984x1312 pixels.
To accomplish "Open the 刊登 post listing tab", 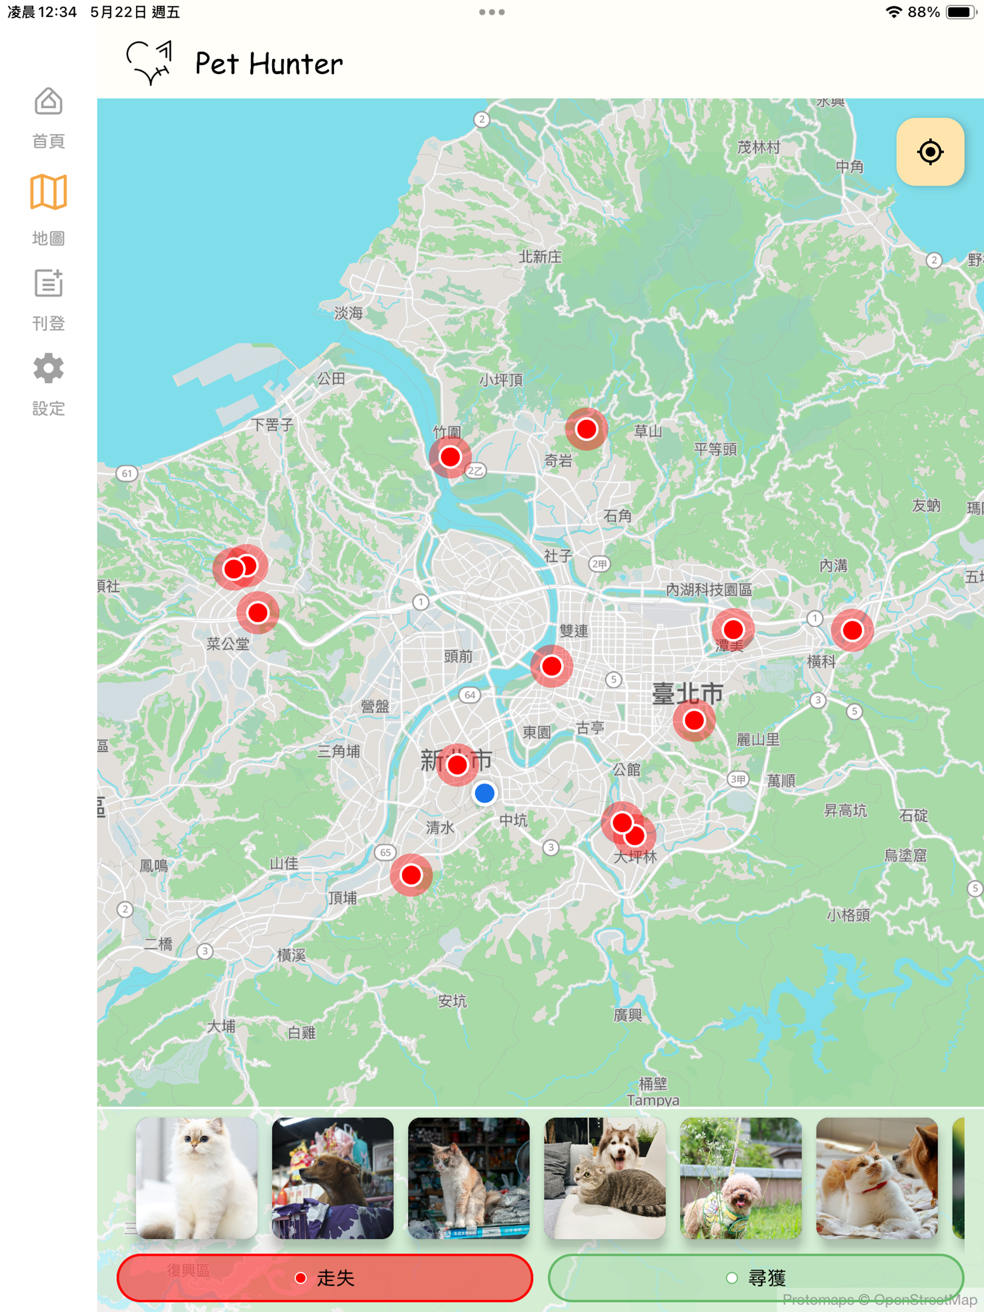I will (x=48, y=299).
